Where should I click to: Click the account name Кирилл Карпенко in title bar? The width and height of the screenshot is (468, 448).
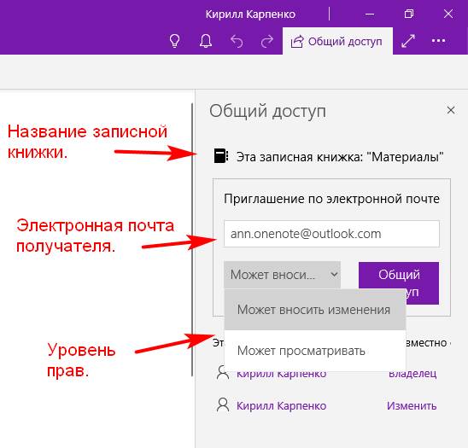pos(250,14)
